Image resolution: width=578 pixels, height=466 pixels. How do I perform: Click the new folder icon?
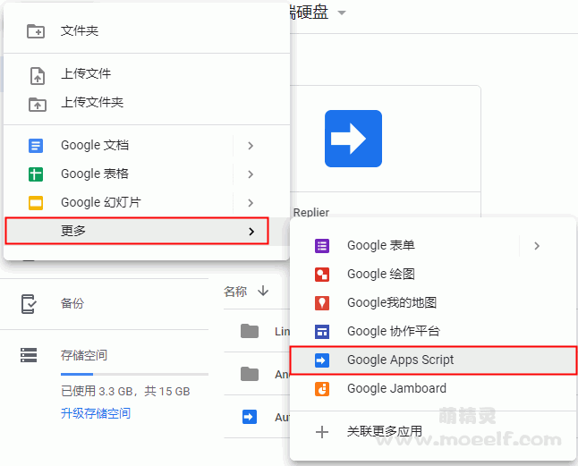pyautogui.click(x=36, y=31)
